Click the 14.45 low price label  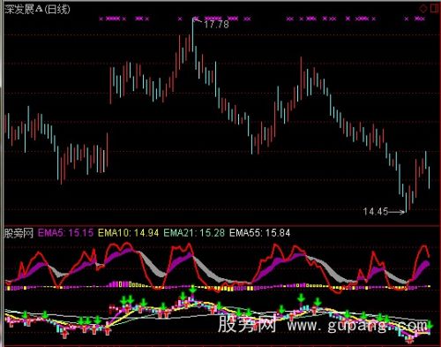point(376,211)
